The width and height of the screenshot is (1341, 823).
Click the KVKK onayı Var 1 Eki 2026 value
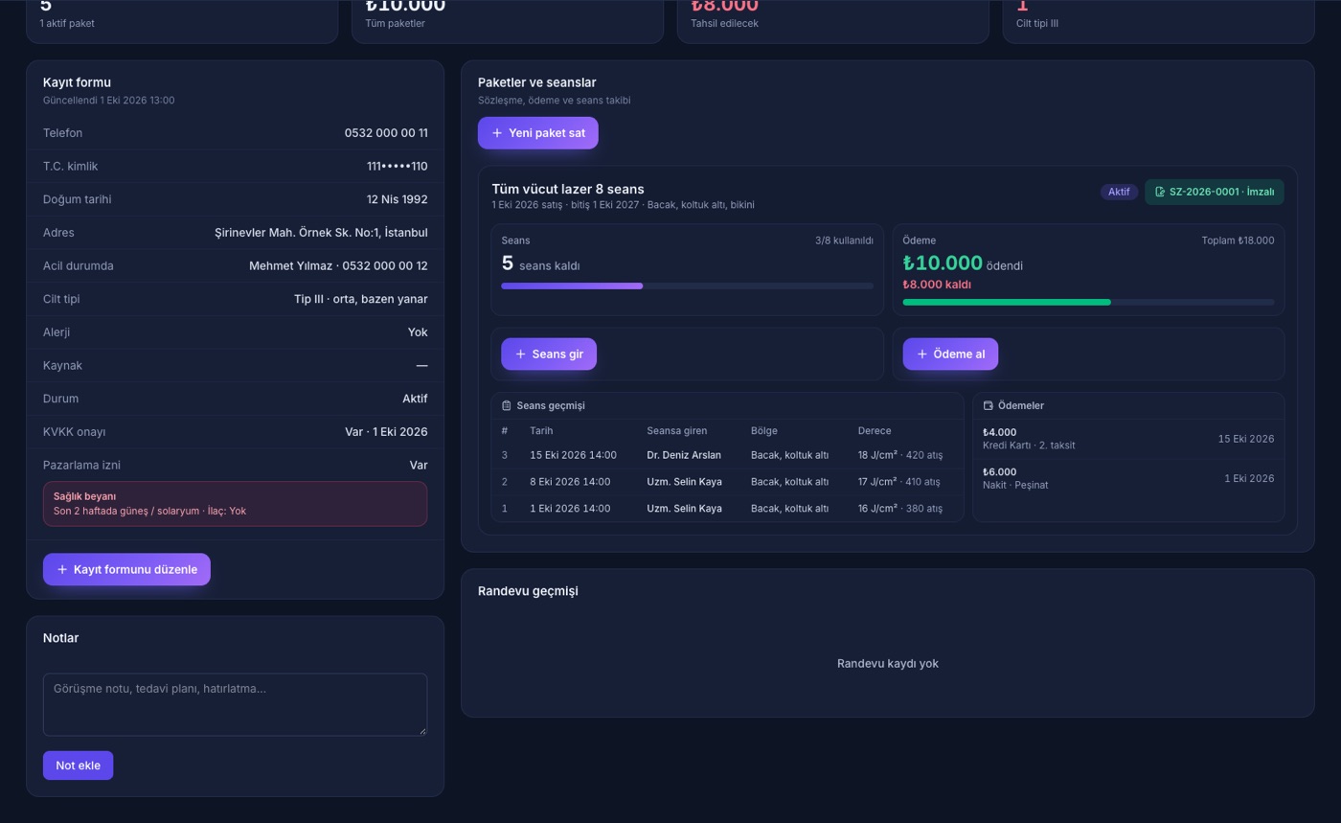(x=386, y=432)
